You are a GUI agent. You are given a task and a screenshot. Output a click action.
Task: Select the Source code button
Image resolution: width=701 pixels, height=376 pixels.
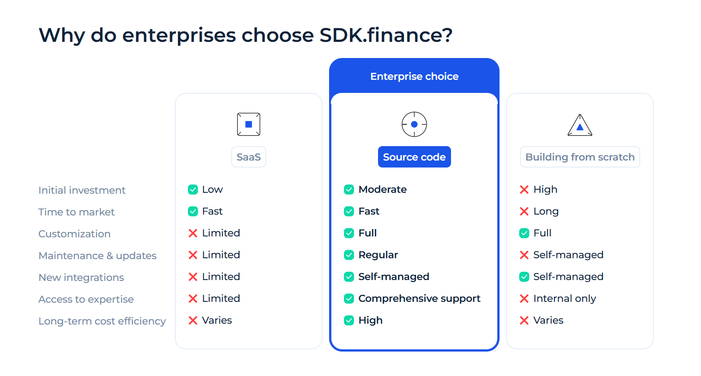click(x=414, y=157)
